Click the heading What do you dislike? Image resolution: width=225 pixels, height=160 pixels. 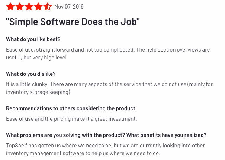[31, 74]
